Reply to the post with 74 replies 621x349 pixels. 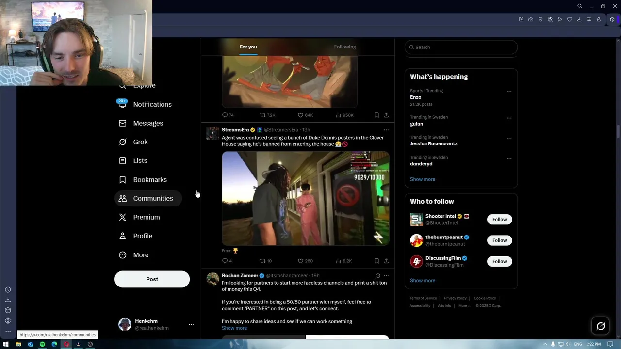click(228, 115)
